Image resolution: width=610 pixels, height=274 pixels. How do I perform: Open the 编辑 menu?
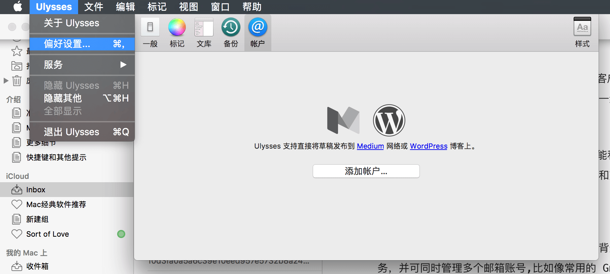pos(125,7)
